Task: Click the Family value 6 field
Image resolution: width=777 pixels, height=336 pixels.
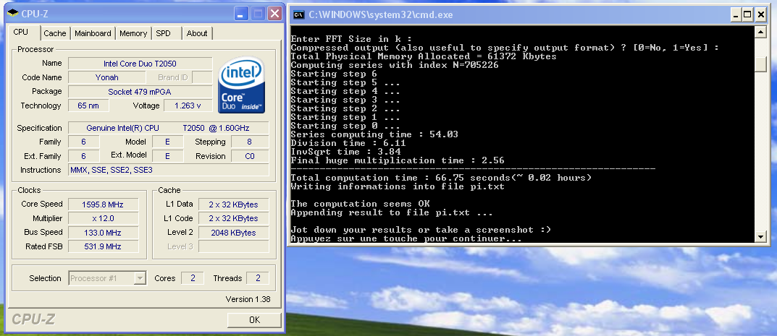Action: click(x=84, y=142)
